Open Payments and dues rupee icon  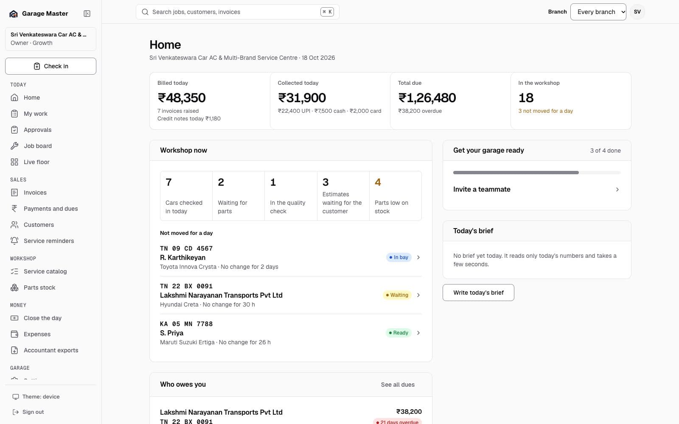point(14,209)
